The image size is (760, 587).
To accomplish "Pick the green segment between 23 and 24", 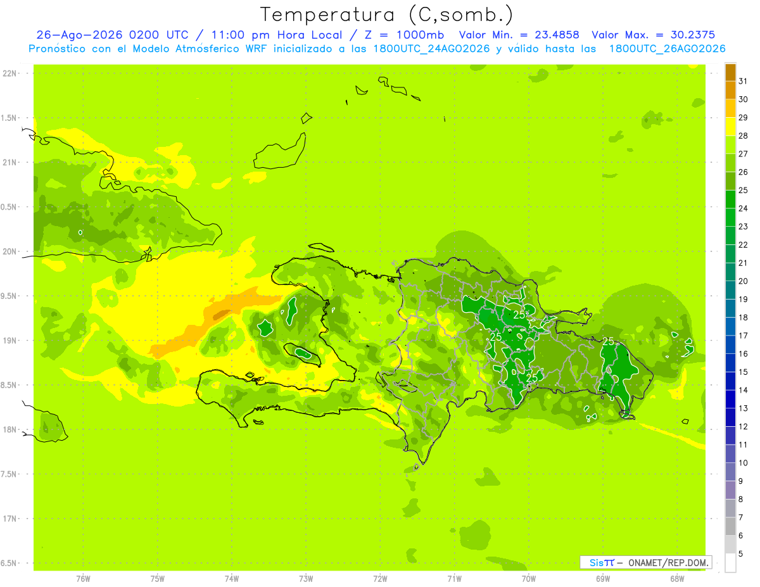I will (x=730, y=217).
